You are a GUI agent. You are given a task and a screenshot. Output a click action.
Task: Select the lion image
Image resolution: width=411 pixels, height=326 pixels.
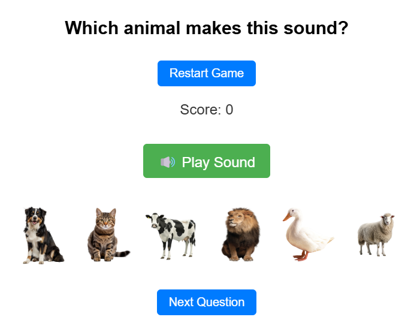click(x=241, y=234)
